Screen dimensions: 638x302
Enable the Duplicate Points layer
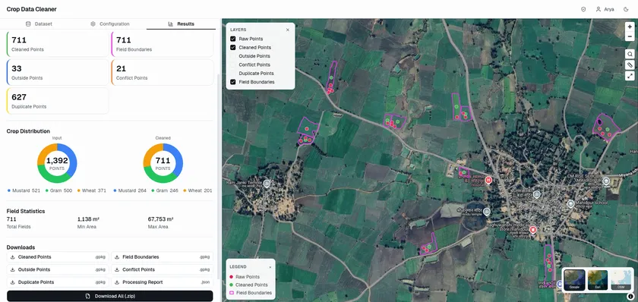[232, 74]
